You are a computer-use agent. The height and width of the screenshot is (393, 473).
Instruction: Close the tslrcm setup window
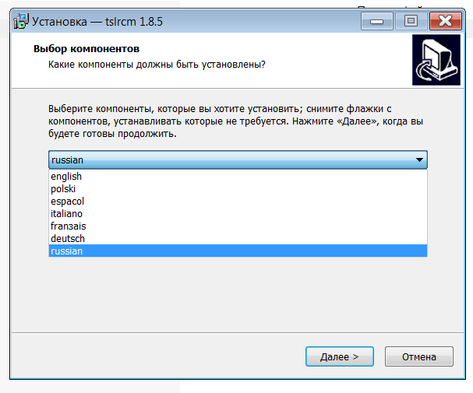click(446, 19)
